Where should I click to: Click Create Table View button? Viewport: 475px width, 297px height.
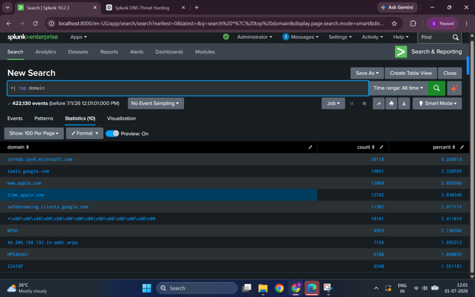click(x=410, y=73)
